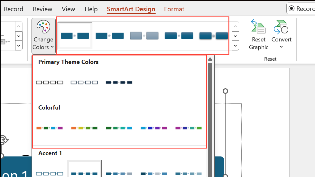
Task: Show next row of SmartArt styles
Action: (235, 36)
